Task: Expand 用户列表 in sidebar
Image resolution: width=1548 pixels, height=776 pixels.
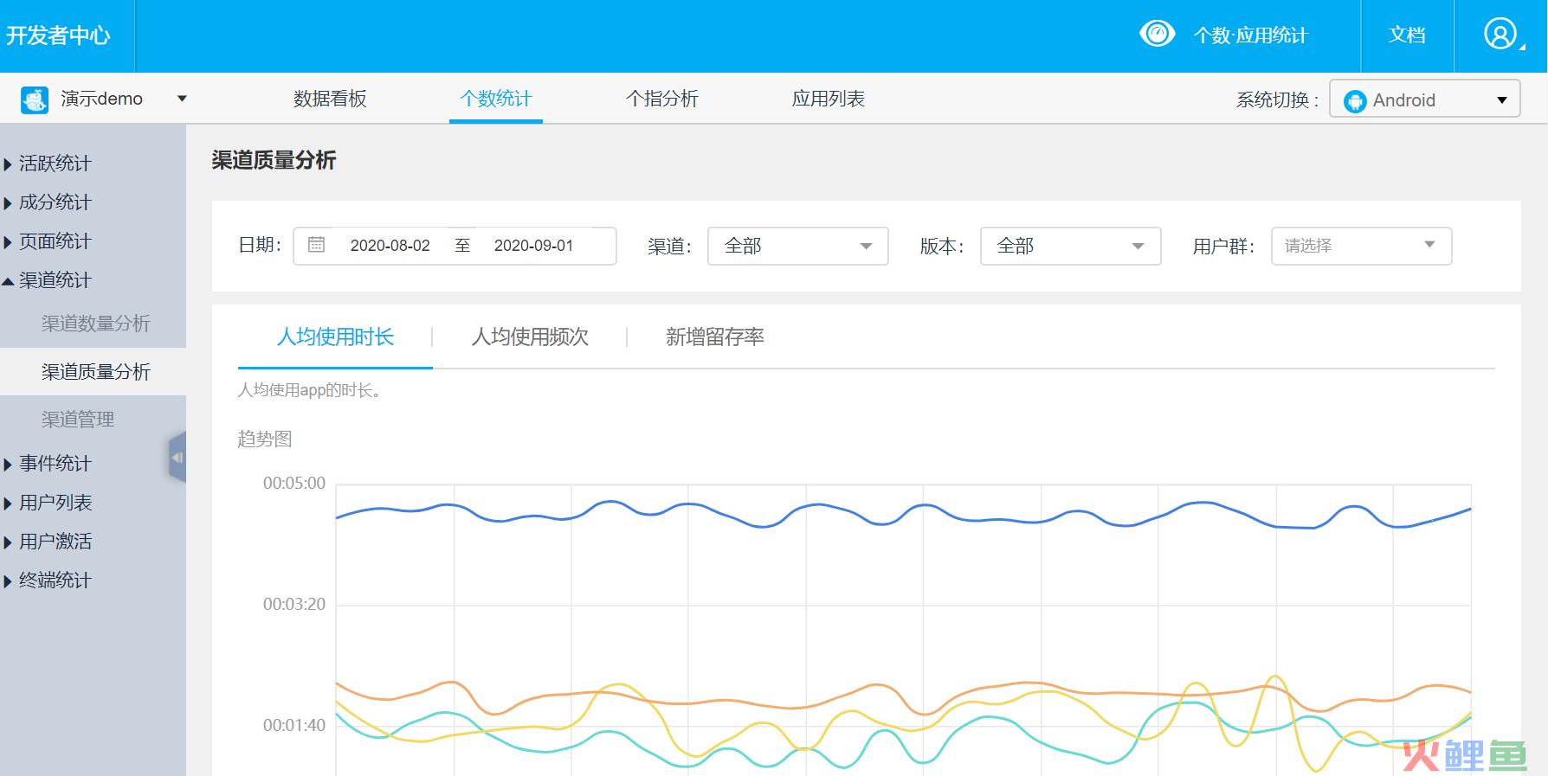Action: pos(48,503)
